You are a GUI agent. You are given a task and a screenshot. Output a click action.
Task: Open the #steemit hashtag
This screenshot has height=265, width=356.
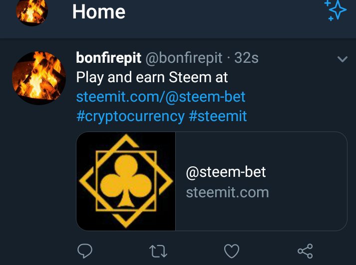[218, 116]
